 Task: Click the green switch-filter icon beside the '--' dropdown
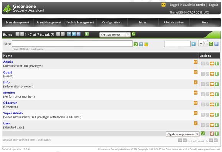(211, 44)
